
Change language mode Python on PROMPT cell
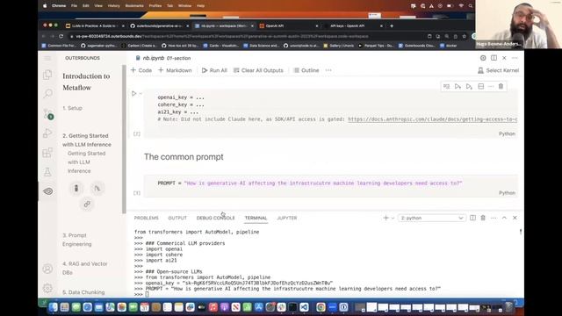click(507, 193)
